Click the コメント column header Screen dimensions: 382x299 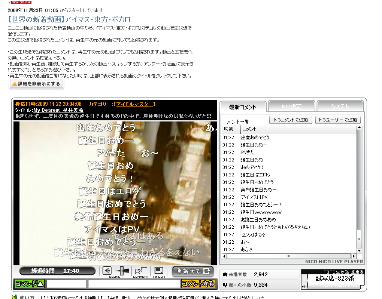(298, 129)
